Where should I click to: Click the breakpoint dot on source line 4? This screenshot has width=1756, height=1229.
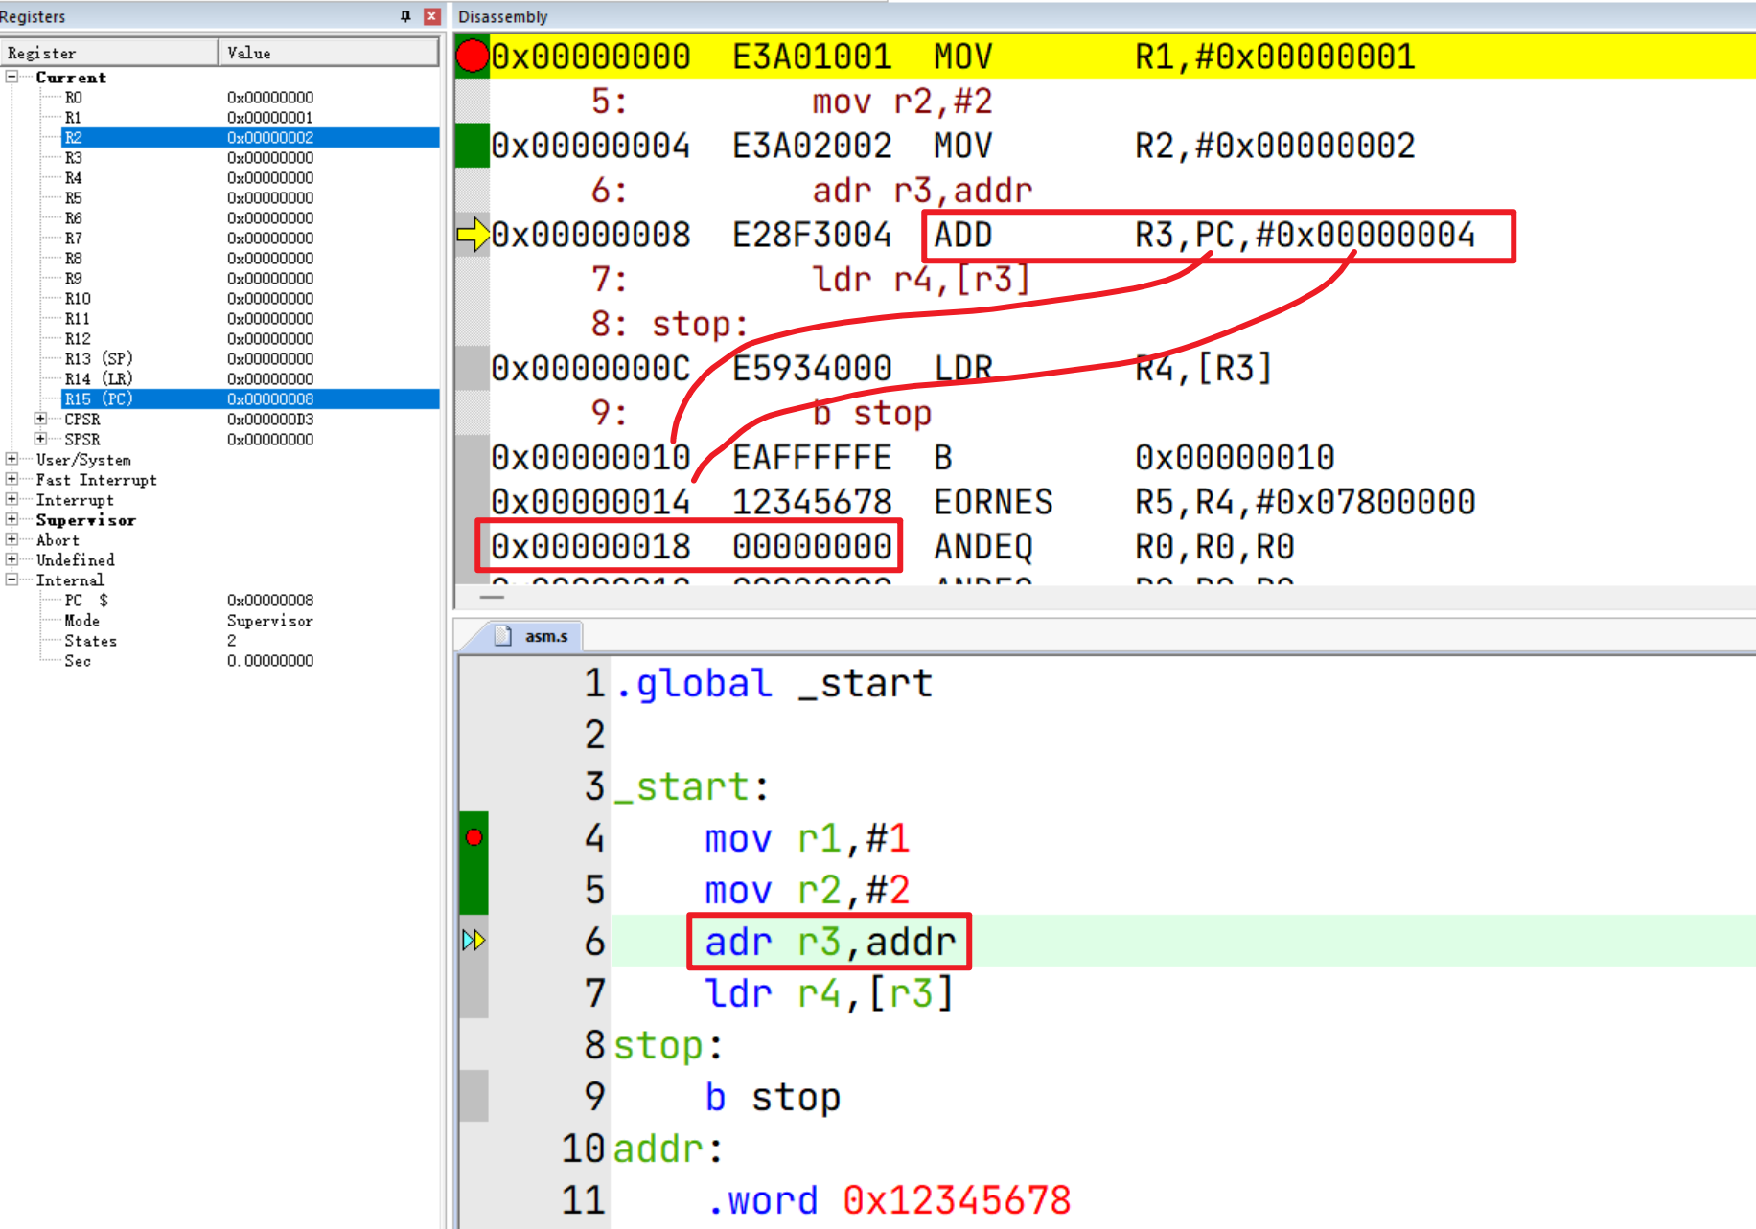pyautogui.click(x=474, y=838)
